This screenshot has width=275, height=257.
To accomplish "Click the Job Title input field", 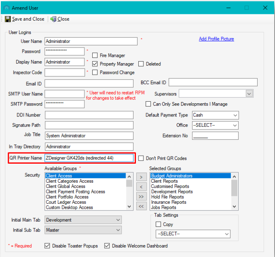I will [89, 136].
